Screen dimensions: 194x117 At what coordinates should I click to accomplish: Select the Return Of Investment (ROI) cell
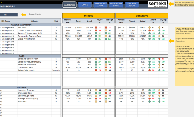point(34,33)
